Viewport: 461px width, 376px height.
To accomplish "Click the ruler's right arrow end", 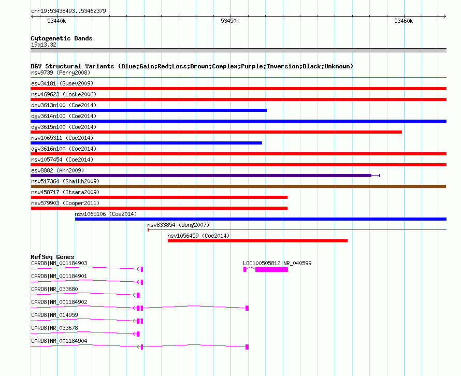I will point(445,17).
